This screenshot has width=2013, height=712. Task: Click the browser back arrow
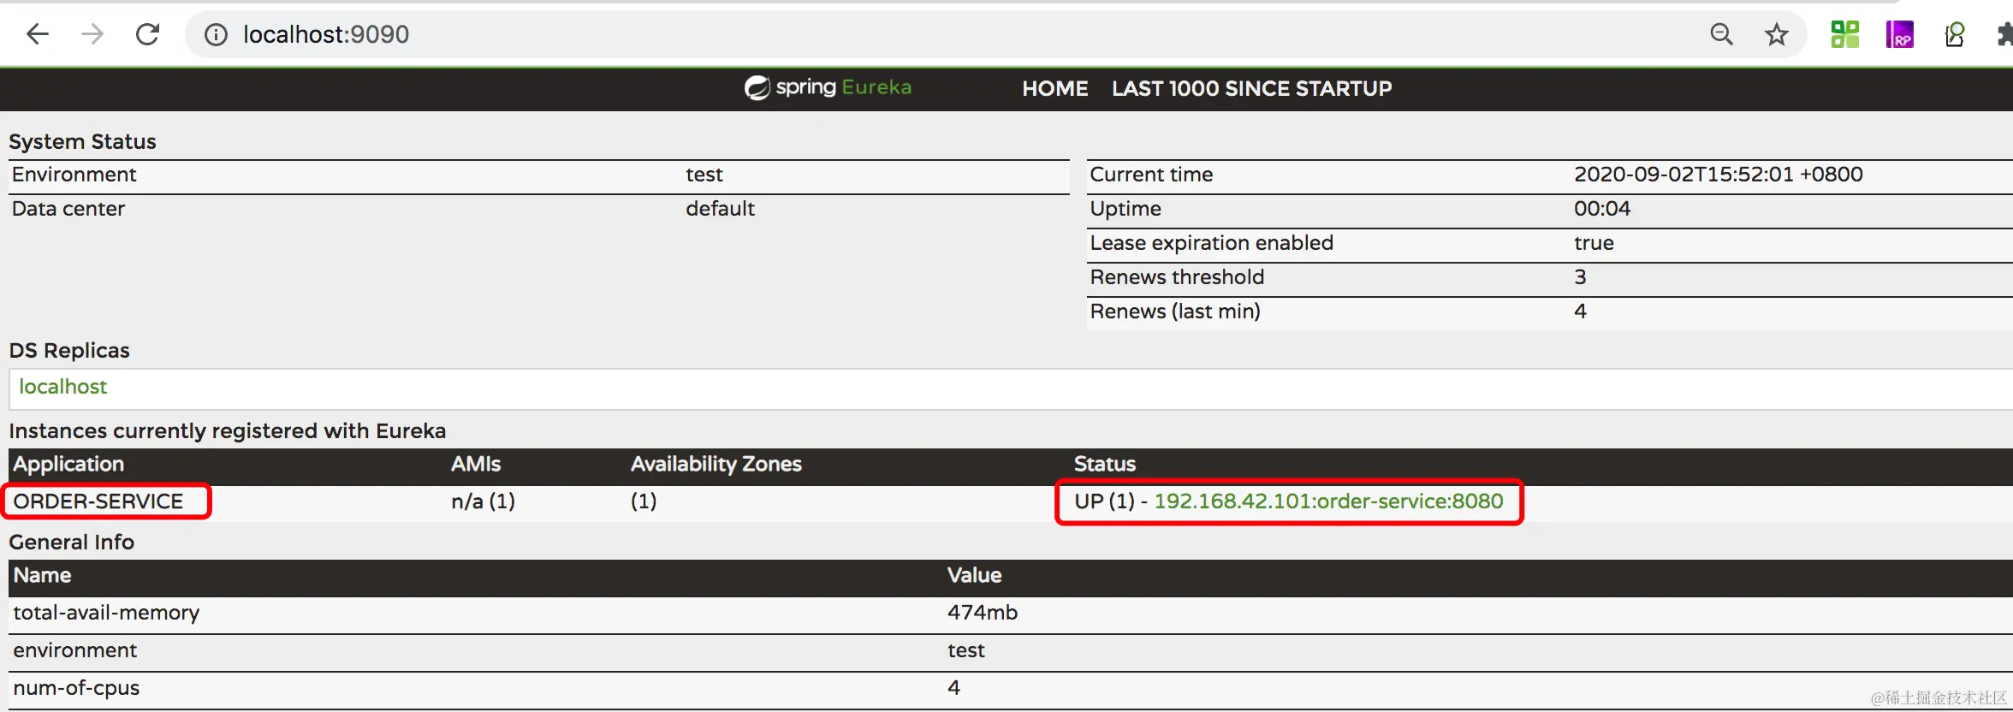click(x=38, y=34)
